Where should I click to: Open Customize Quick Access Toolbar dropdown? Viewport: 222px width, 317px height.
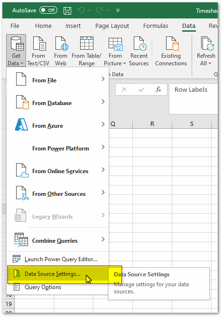pos(118,10)
